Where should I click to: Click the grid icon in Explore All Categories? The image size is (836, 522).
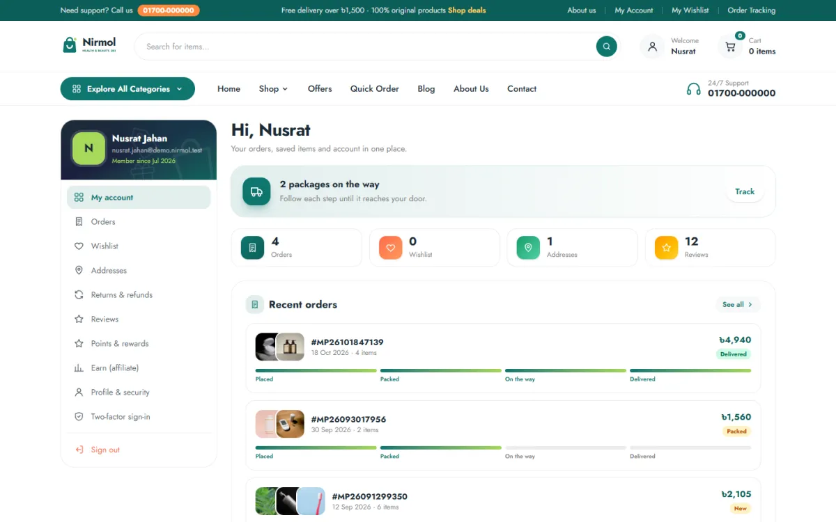click(x=75, y=89)
